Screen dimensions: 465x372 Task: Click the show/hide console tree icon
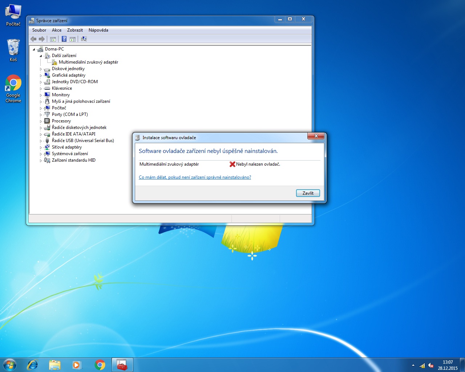coord(53,39)
